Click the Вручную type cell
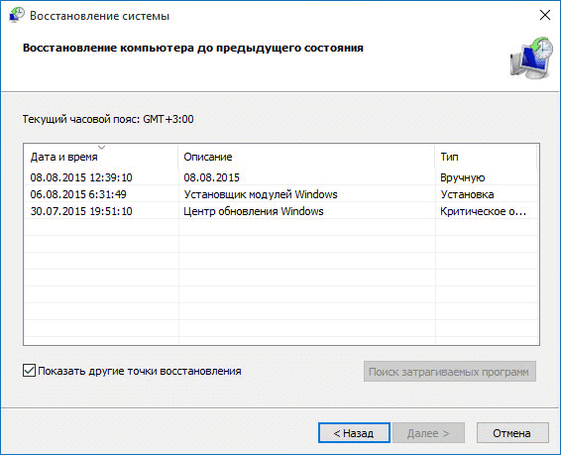561x455 pixels. click(463, 177)
